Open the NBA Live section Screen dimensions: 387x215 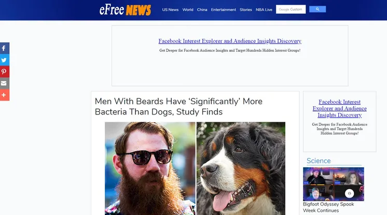coord(264,10)
